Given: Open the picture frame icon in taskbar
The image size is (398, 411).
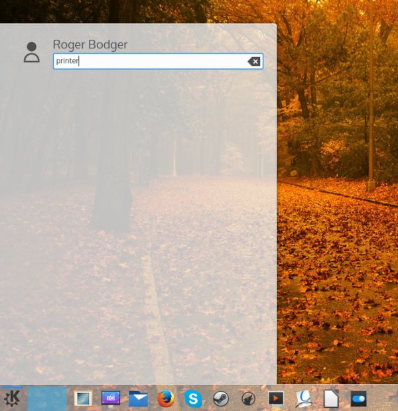Looking at the screenshot, I should (83, 398).
